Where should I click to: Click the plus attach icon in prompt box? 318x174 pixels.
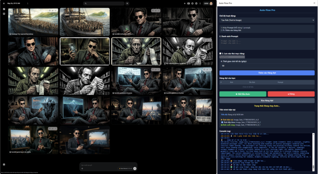82,169
